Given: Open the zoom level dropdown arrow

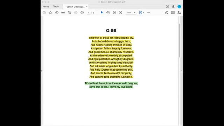Looking at the screenshot, I should coord(134,13).
